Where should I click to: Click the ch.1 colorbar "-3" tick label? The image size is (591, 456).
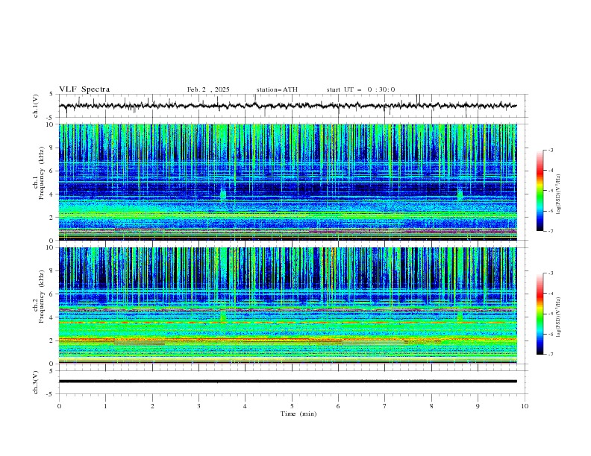551,150
